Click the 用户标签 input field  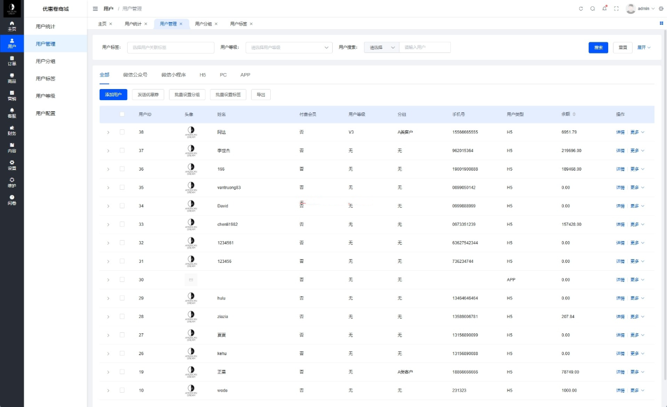[171, 48]
